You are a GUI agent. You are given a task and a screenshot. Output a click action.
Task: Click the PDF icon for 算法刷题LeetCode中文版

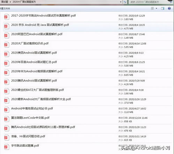pos(7,119)
